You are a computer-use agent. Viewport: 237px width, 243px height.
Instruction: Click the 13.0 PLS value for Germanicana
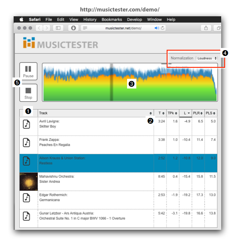click(212, 195)
